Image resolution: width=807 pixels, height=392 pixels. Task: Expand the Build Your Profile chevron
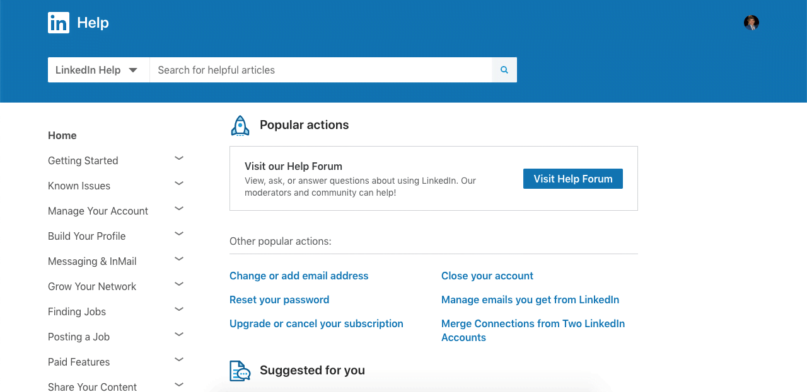pos(179,233)
